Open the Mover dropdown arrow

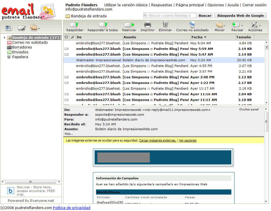[224, 26]
